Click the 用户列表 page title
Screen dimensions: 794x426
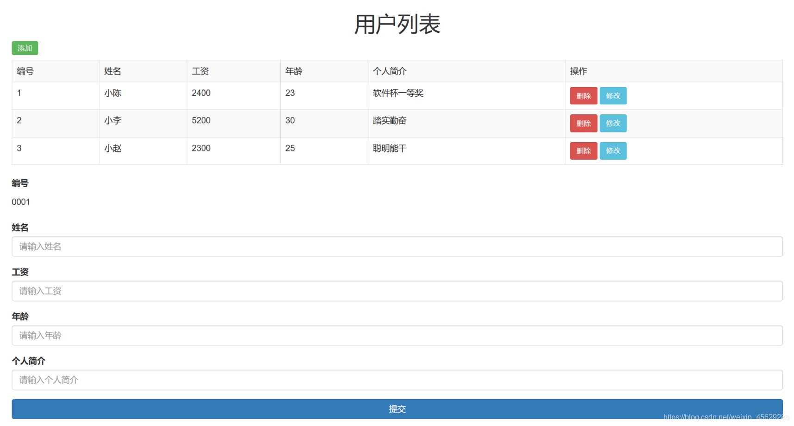pyautogui.click(x=397, y=23)
